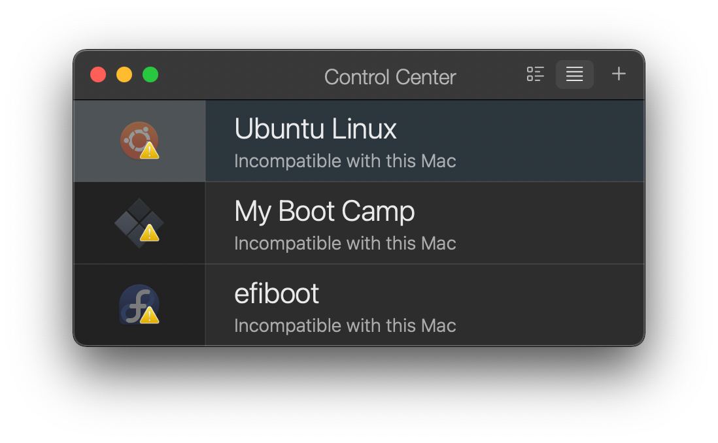Maximize the Control Center window
Viewport: 718px width, 443px height.
pyautogui.click(x=150, y=74)
